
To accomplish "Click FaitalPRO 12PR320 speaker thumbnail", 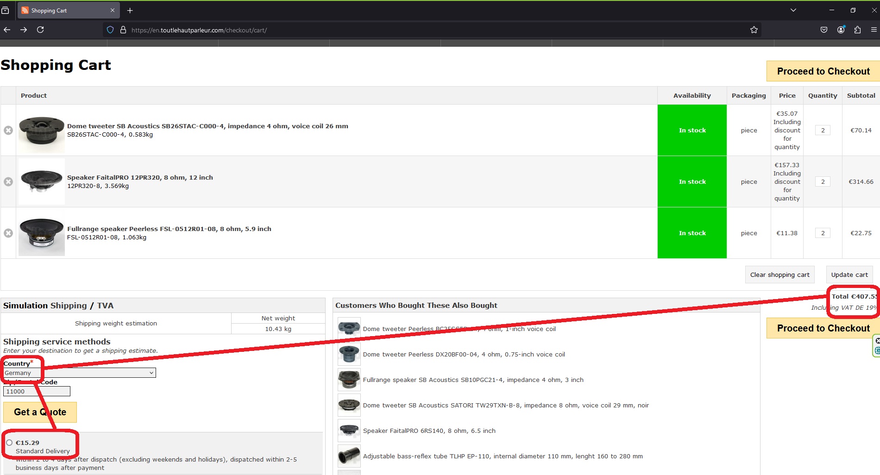I will [x=42, y=181].
